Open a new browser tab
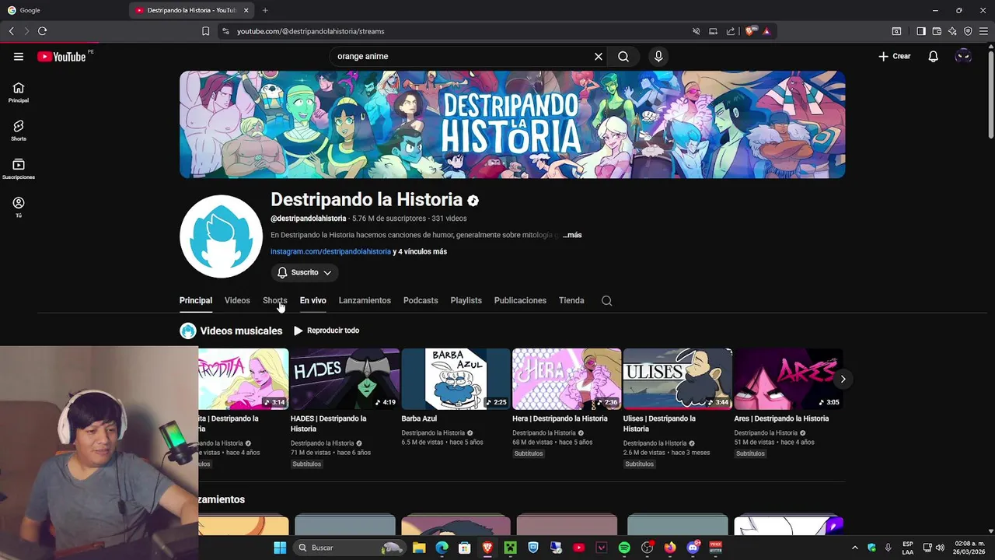 tap(265, 10)
